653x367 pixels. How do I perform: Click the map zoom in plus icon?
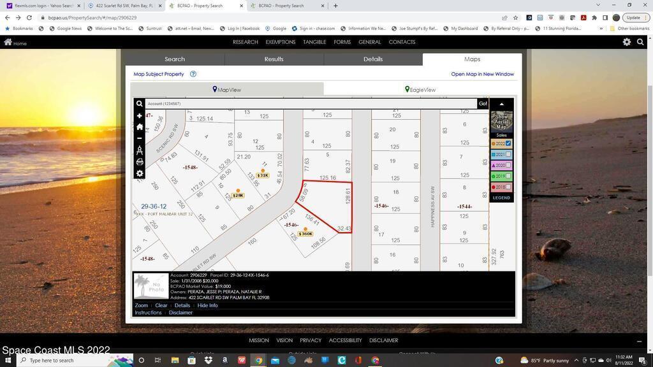point(140,116)
